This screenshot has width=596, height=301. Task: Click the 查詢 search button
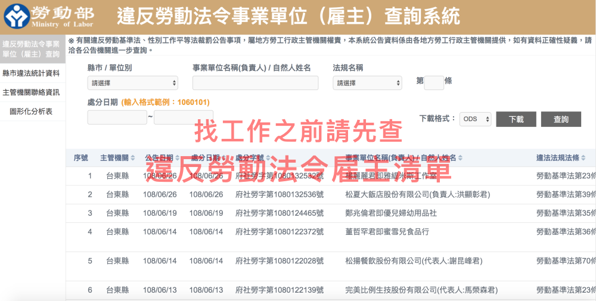coord(561,119)
